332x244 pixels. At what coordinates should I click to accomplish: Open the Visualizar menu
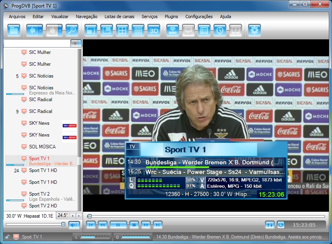pyautogui.click(x=60, y=17)
